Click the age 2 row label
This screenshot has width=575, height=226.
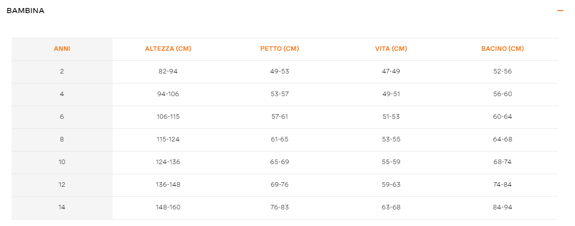pyautogui.click(x=62, y=71)
